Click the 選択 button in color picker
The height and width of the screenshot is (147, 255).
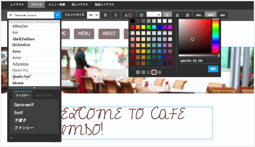pos(213,69)
